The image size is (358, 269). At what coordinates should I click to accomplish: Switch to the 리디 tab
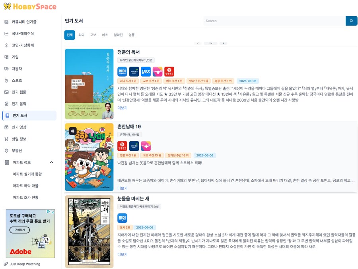[81, 35]
